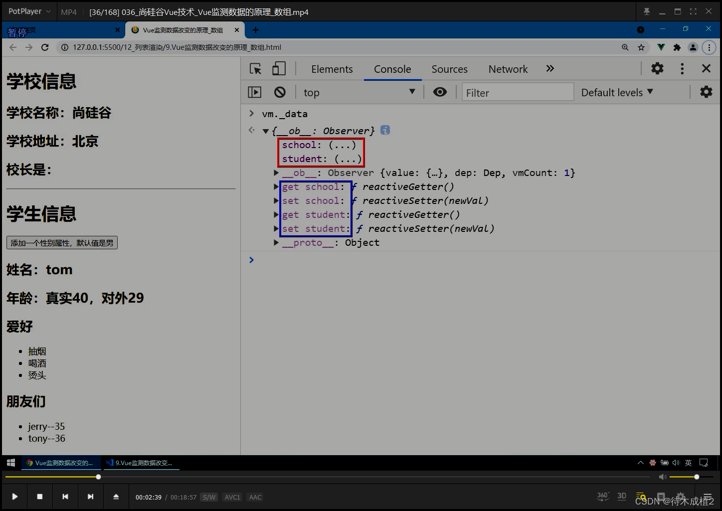Go back in the Chrome browser
The width and height of the screenshot is (722, 511).
pyautogui.click(x=13, y=47)
